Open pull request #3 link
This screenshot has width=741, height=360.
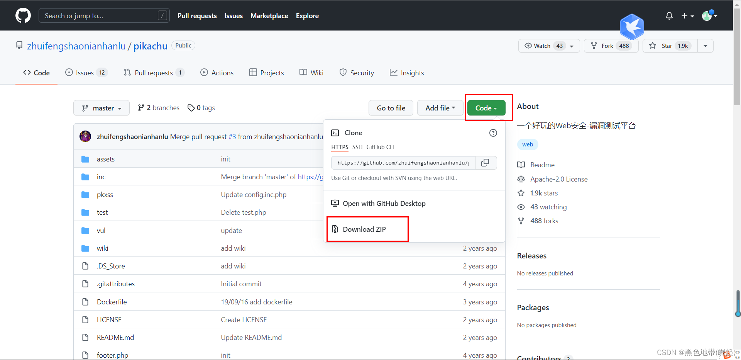(232, 137)
